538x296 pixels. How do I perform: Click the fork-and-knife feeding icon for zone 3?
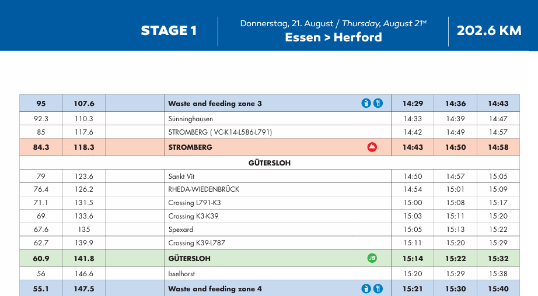[378, 104]
